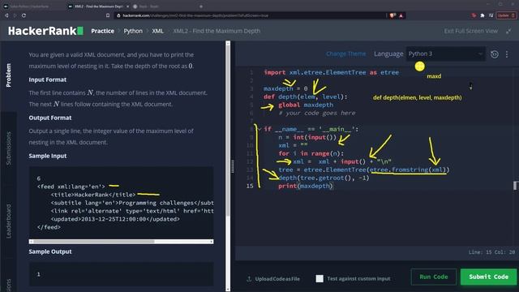Click the Submit Code button

[x=488, y=277]
